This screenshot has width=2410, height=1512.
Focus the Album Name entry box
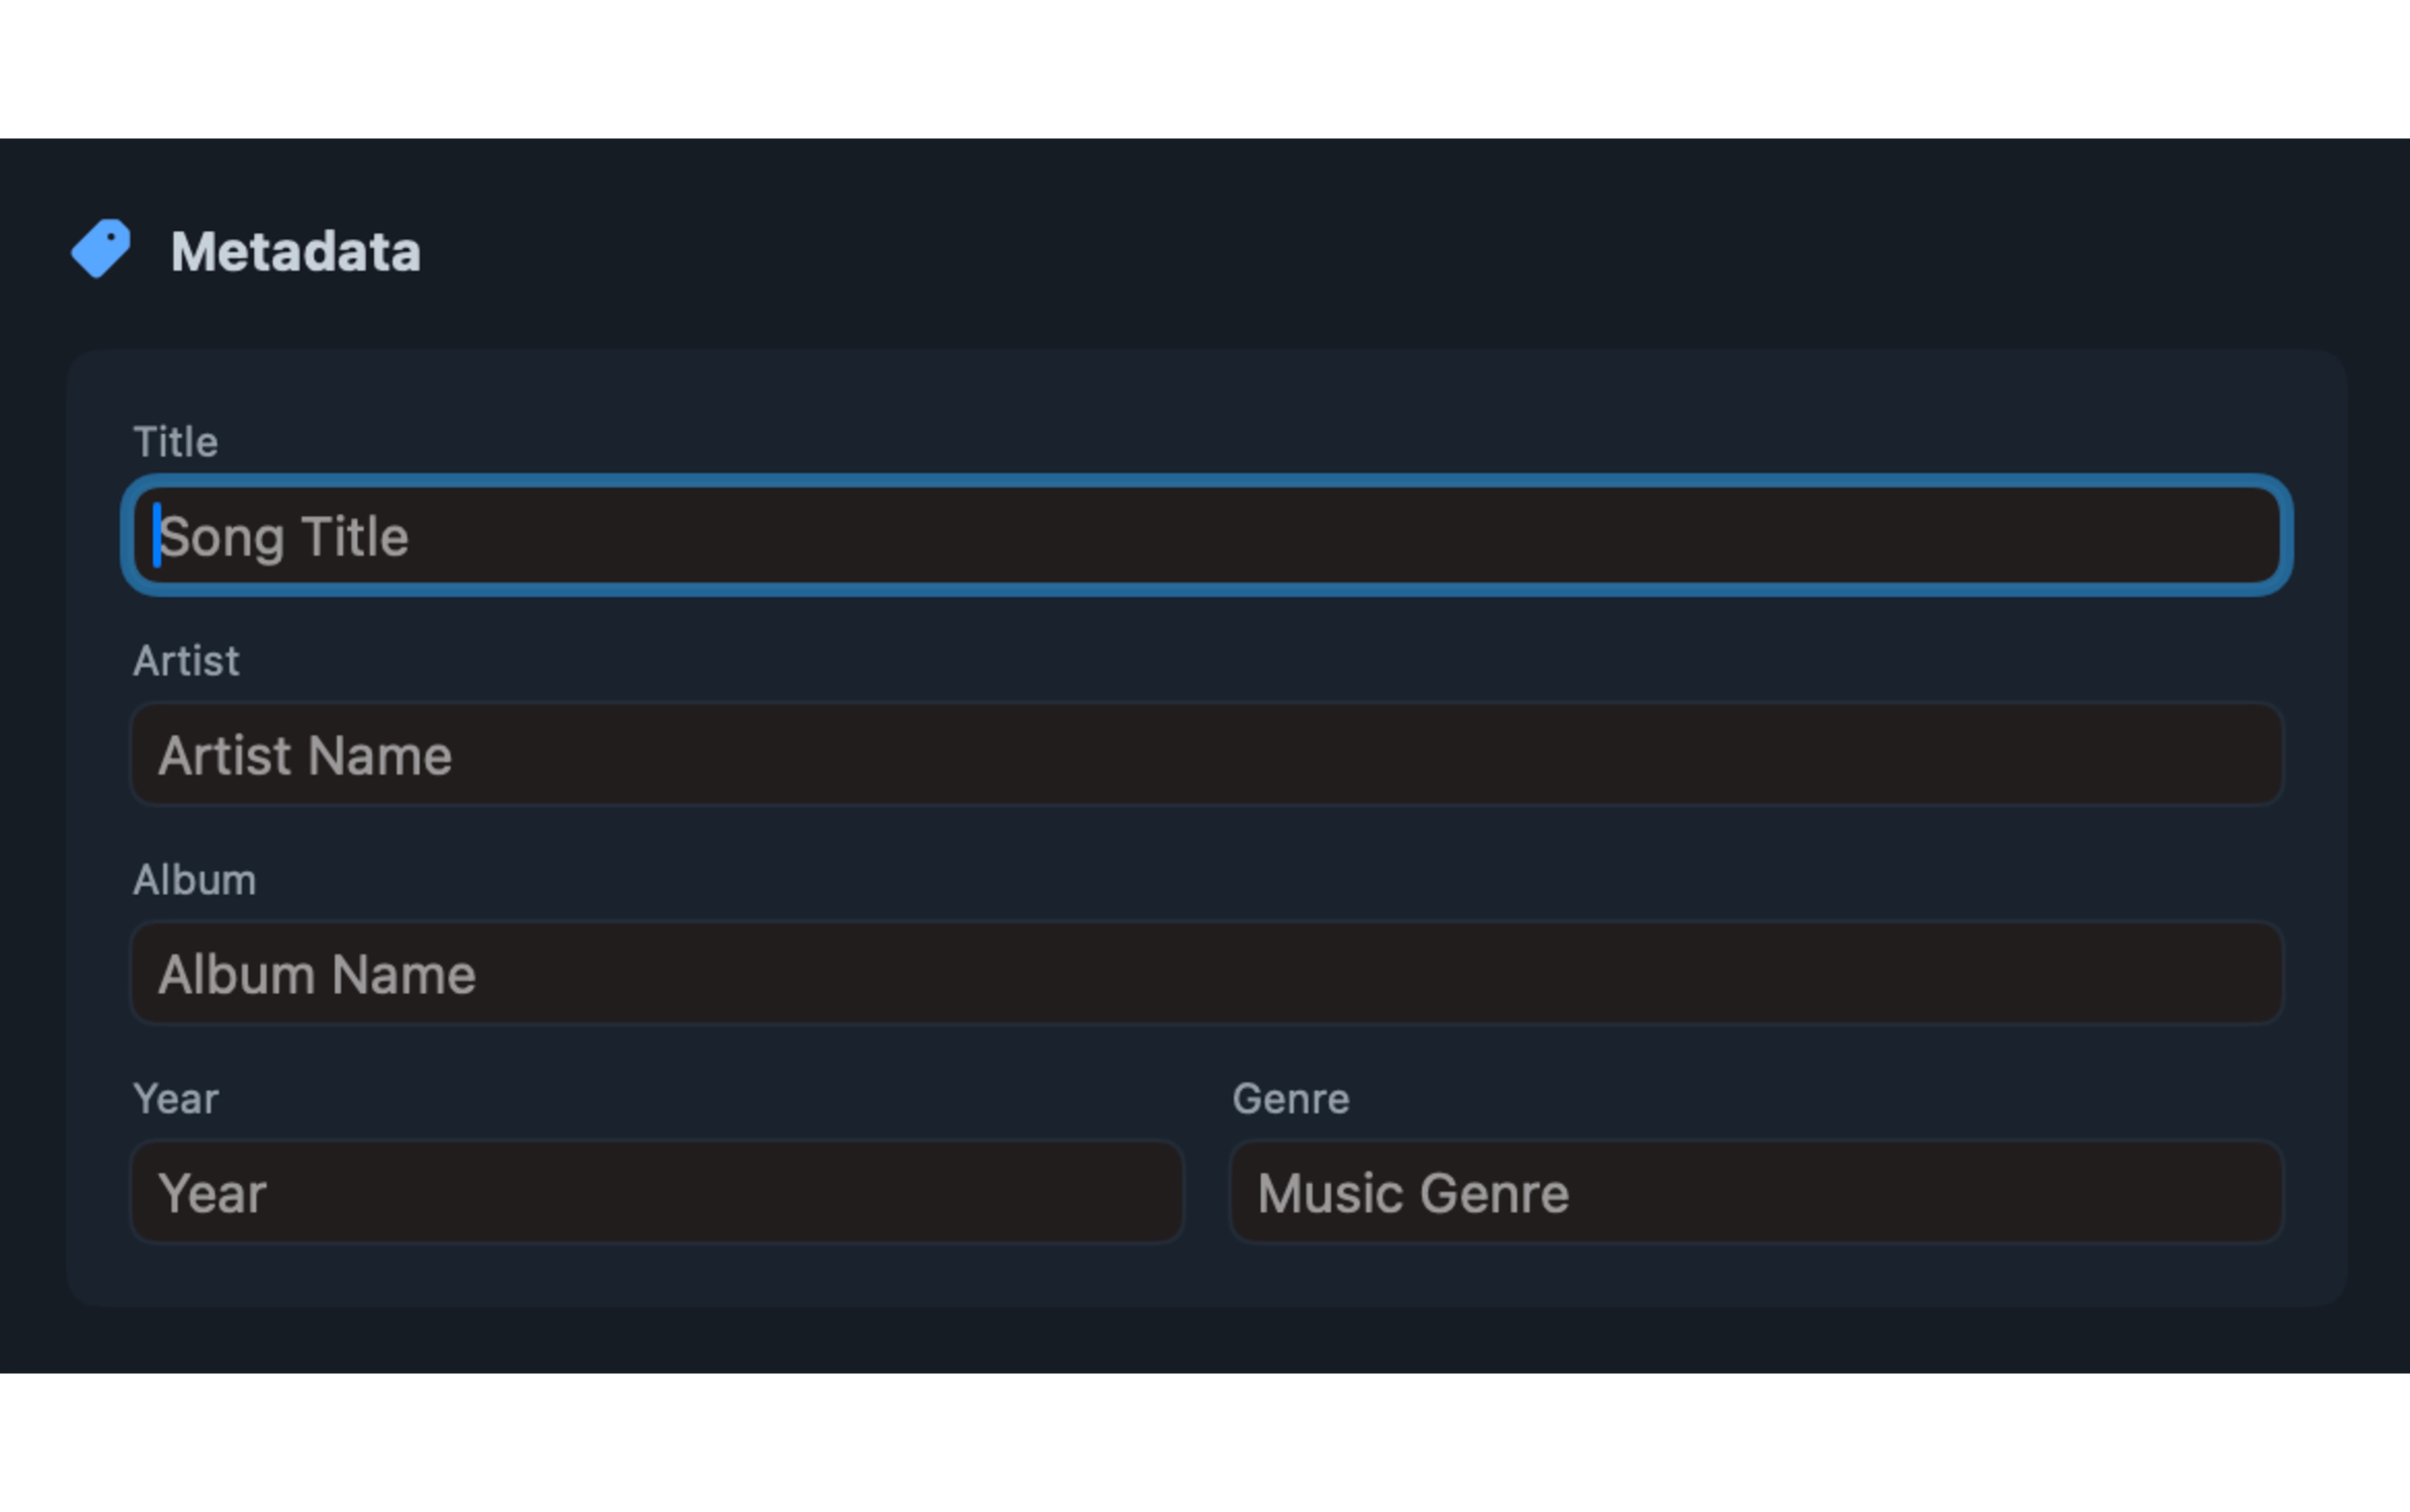point(700,973)
